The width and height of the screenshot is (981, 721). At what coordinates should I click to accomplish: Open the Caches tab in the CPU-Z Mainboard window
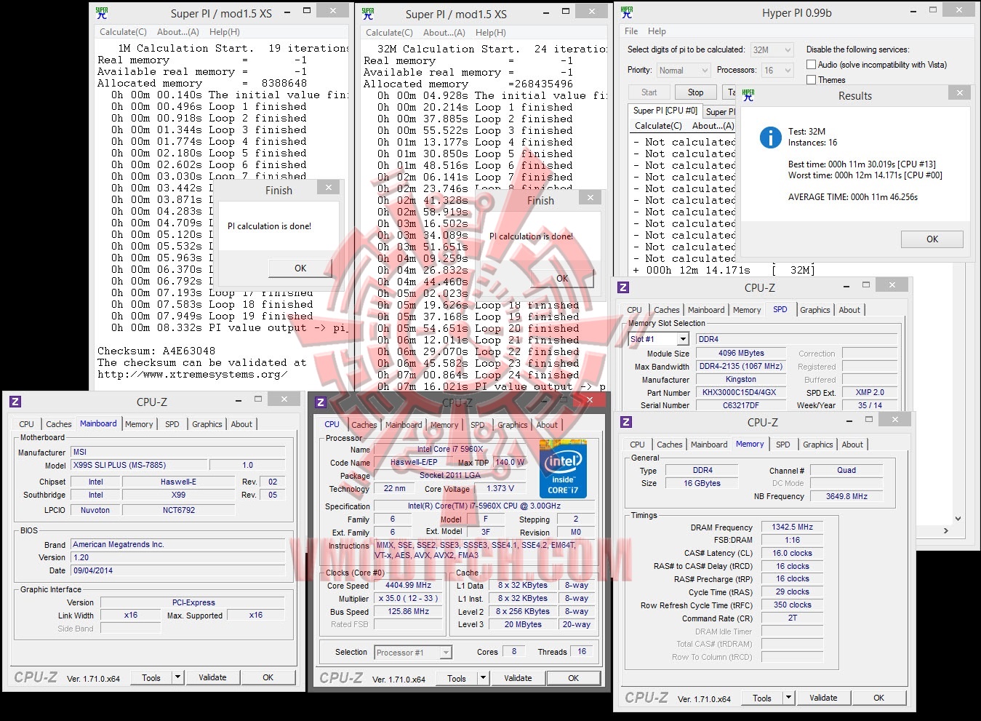coord(59,424)
